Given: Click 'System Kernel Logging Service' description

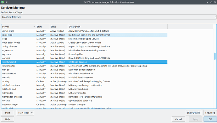Looking at the screenshot, I should click(x=83, y=39).
